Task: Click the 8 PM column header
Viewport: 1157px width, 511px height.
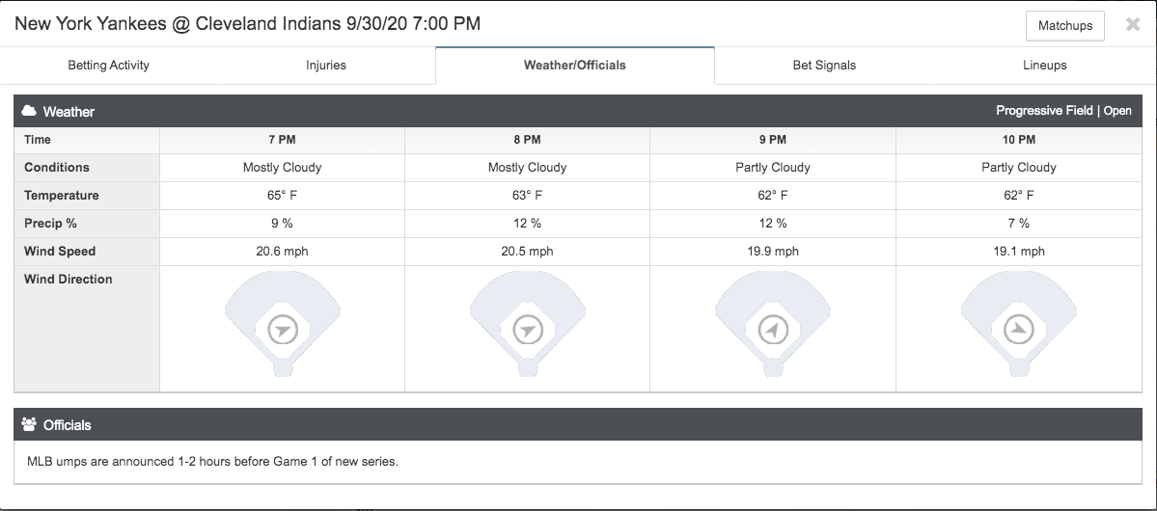Action: (528, 140)
